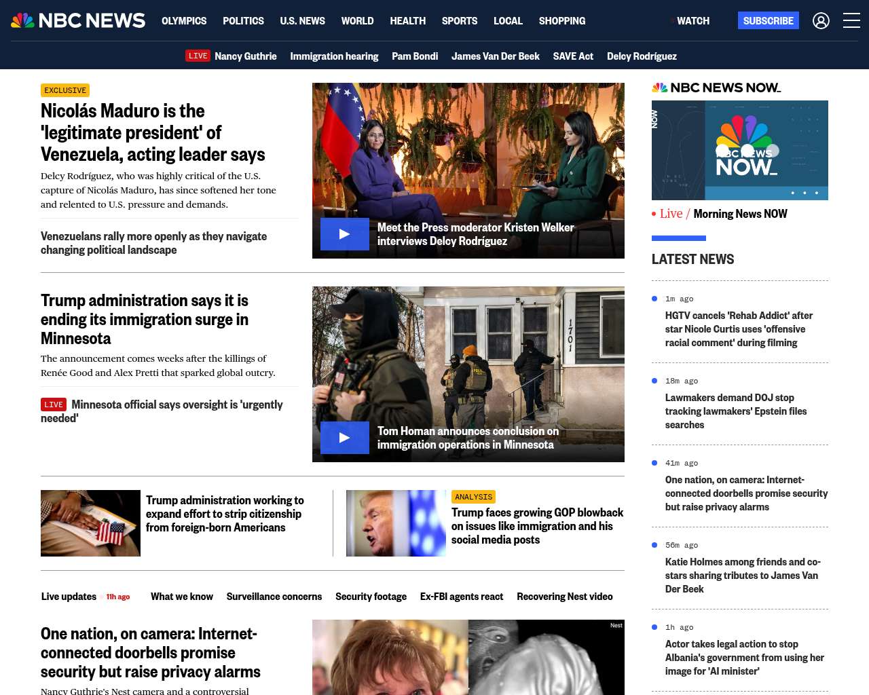Viewport: 869px width, 695px height.
Task: Open the Delcy Rodríguez trending topic
Action: coord(642,56)
